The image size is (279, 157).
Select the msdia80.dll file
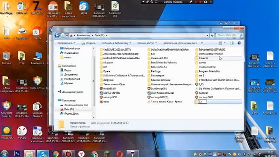point(108,89)
